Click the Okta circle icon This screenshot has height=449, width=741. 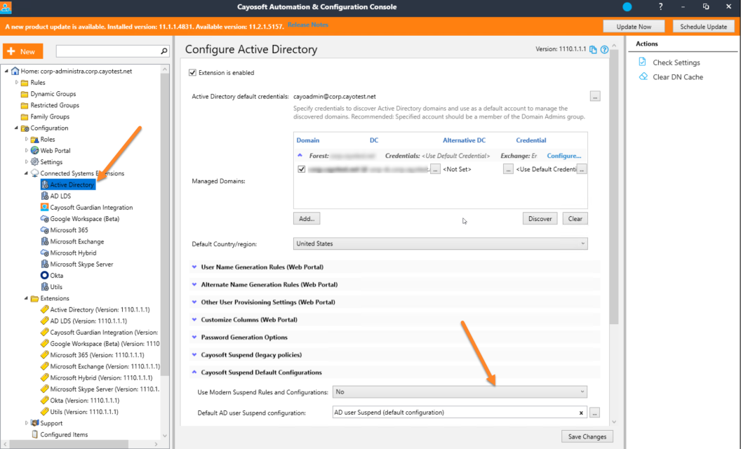click(x=44, y=275)
